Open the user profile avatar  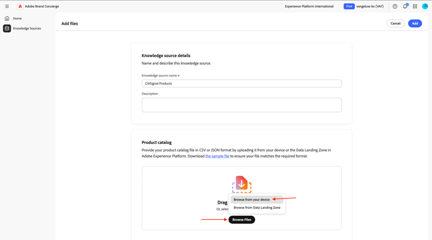click(425, 6)
